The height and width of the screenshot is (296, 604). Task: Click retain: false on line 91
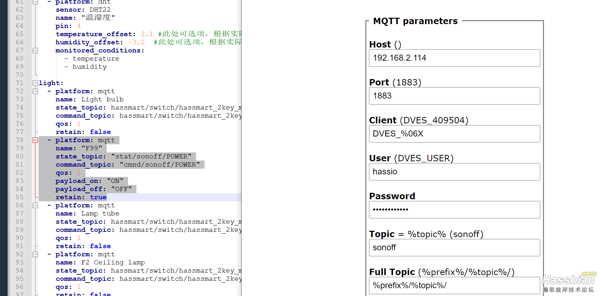click(x=83, y=246)
